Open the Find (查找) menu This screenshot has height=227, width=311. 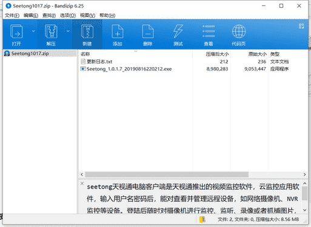pyautogui.click(x=49, y=15)
